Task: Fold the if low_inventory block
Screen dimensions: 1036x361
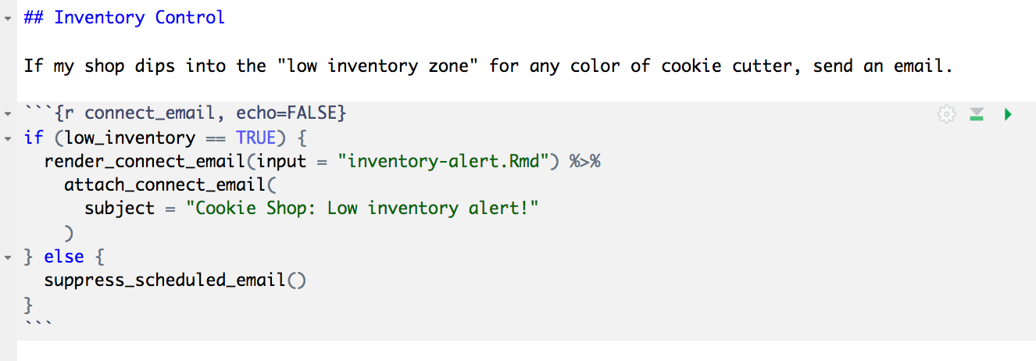Action: [x=8, y=138]
